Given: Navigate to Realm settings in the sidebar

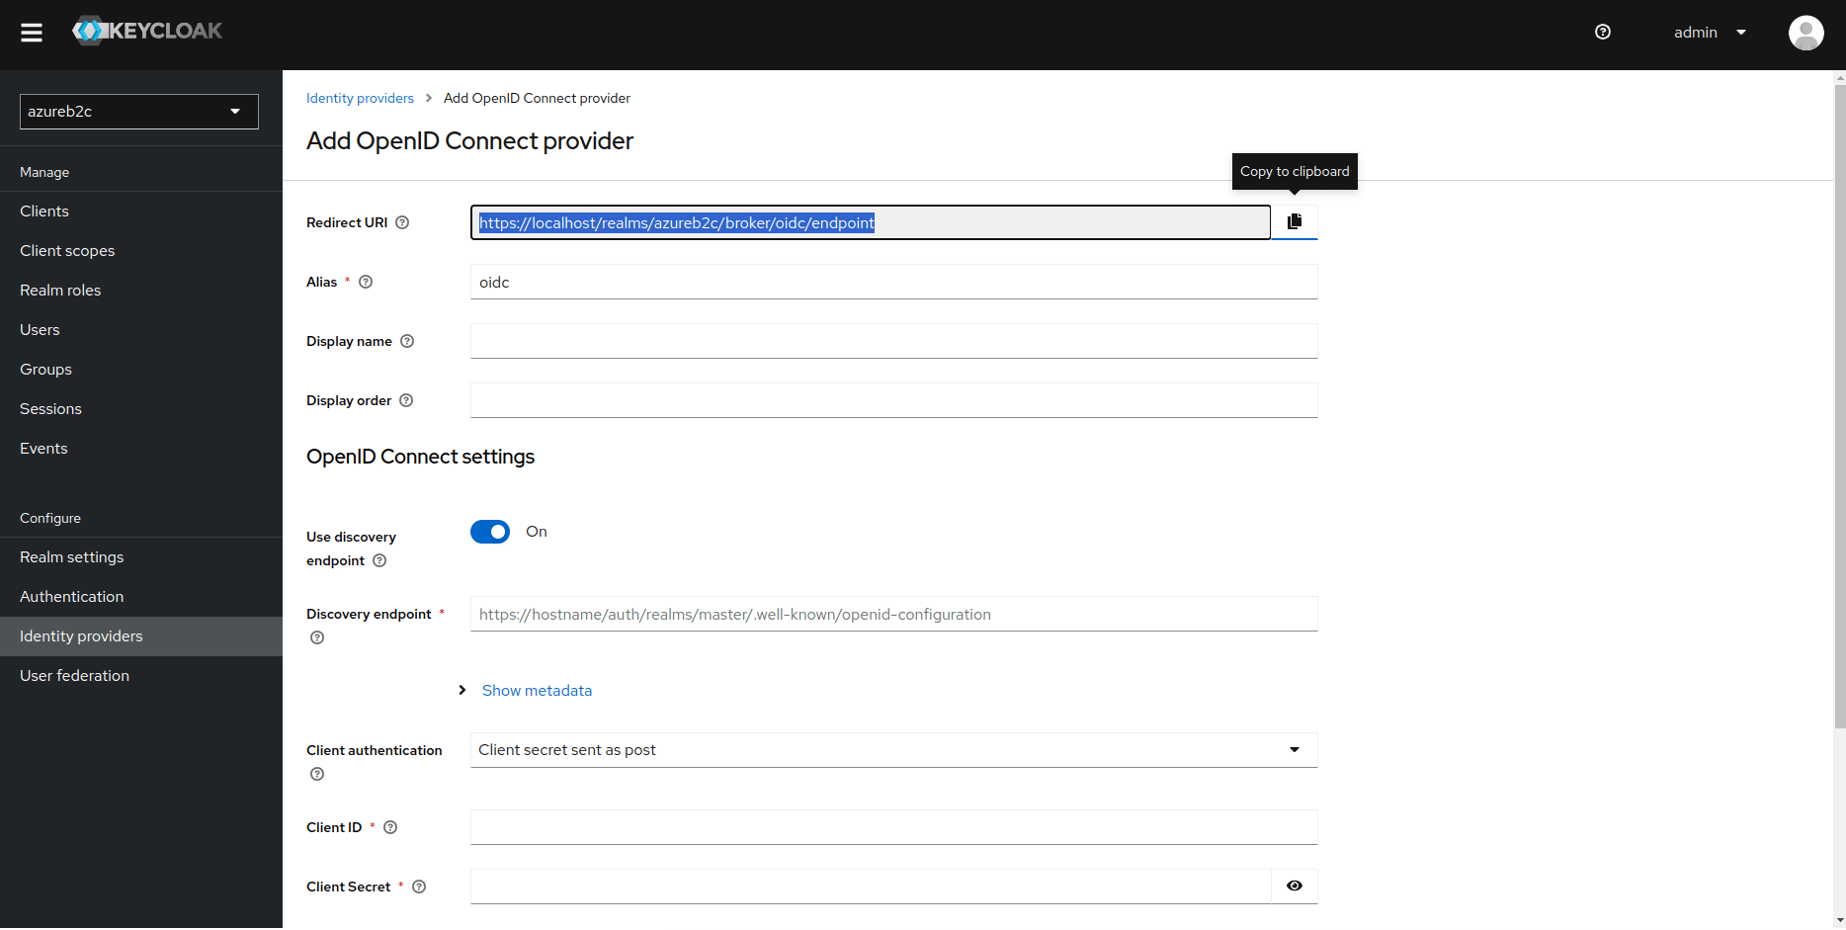Looking at the screenshot, I should click(71, 556).
